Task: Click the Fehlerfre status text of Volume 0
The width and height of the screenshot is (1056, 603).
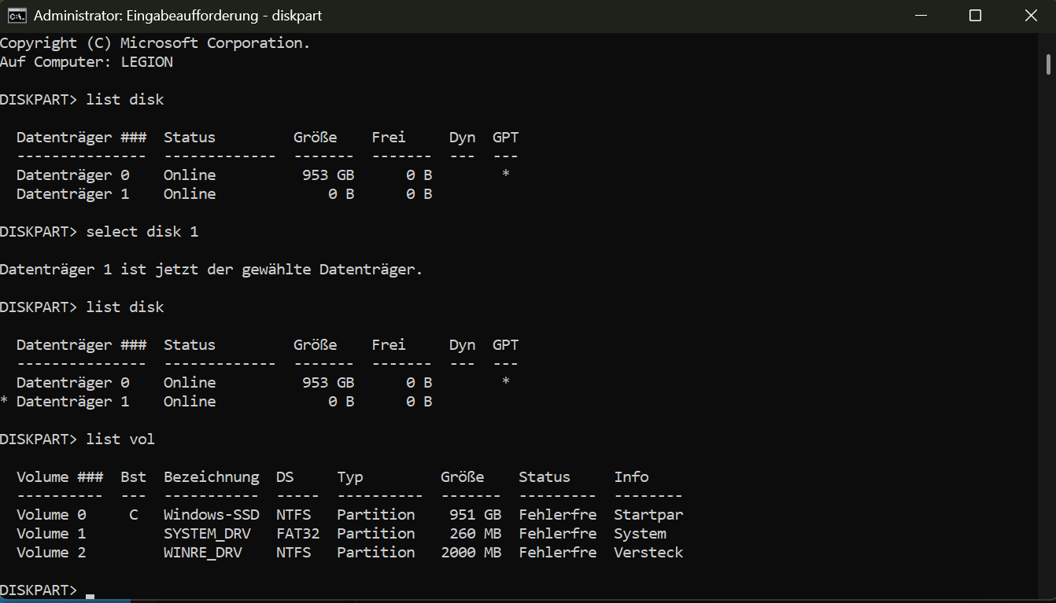Action: (x=557, y=514)
